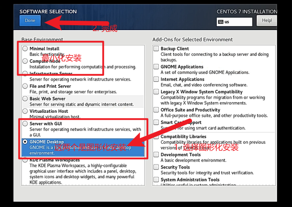Check the Development Tools add-on

156,154
